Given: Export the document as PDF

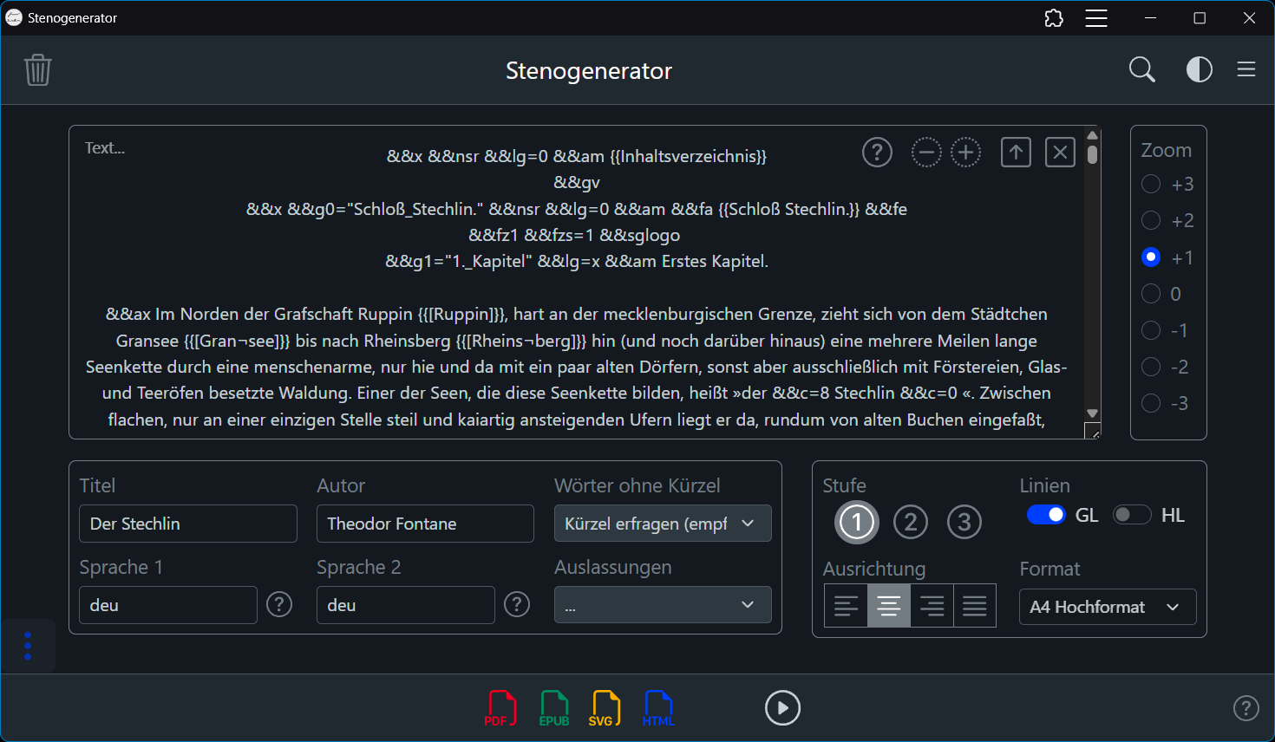Looking at the screenshot, I should (x=500, y=708).
